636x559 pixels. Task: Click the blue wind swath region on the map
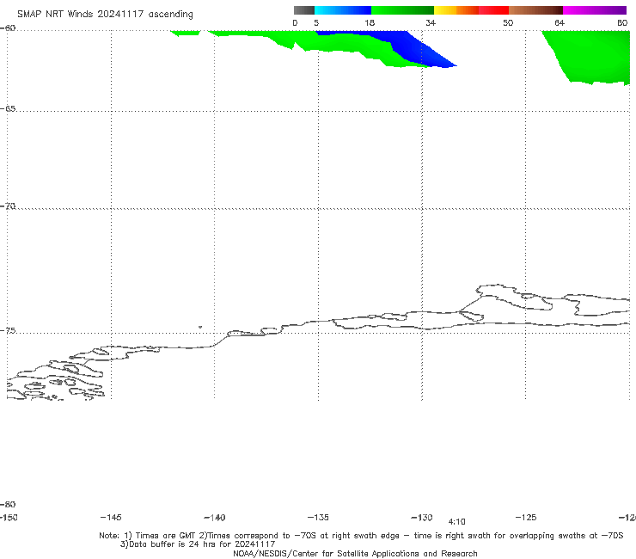pyautogui.click(x=410, y=48)
